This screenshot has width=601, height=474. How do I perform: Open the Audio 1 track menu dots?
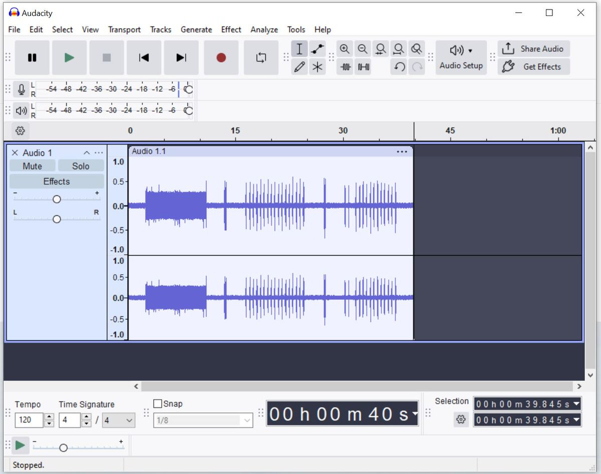tap(99, 152)
